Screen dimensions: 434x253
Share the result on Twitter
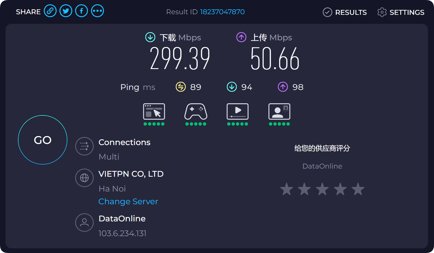[x=66, y=11]
